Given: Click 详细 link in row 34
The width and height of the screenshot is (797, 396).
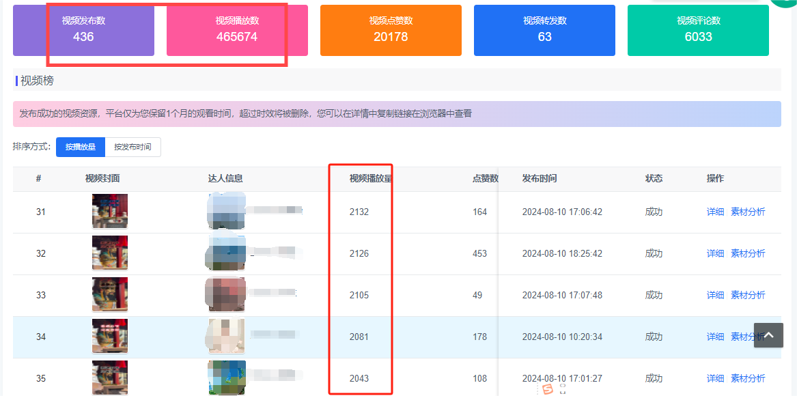Looking at the screenshot, I should click(x=715, y=337).
